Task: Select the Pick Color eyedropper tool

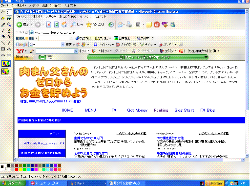Action: click(x=3, y=24)
